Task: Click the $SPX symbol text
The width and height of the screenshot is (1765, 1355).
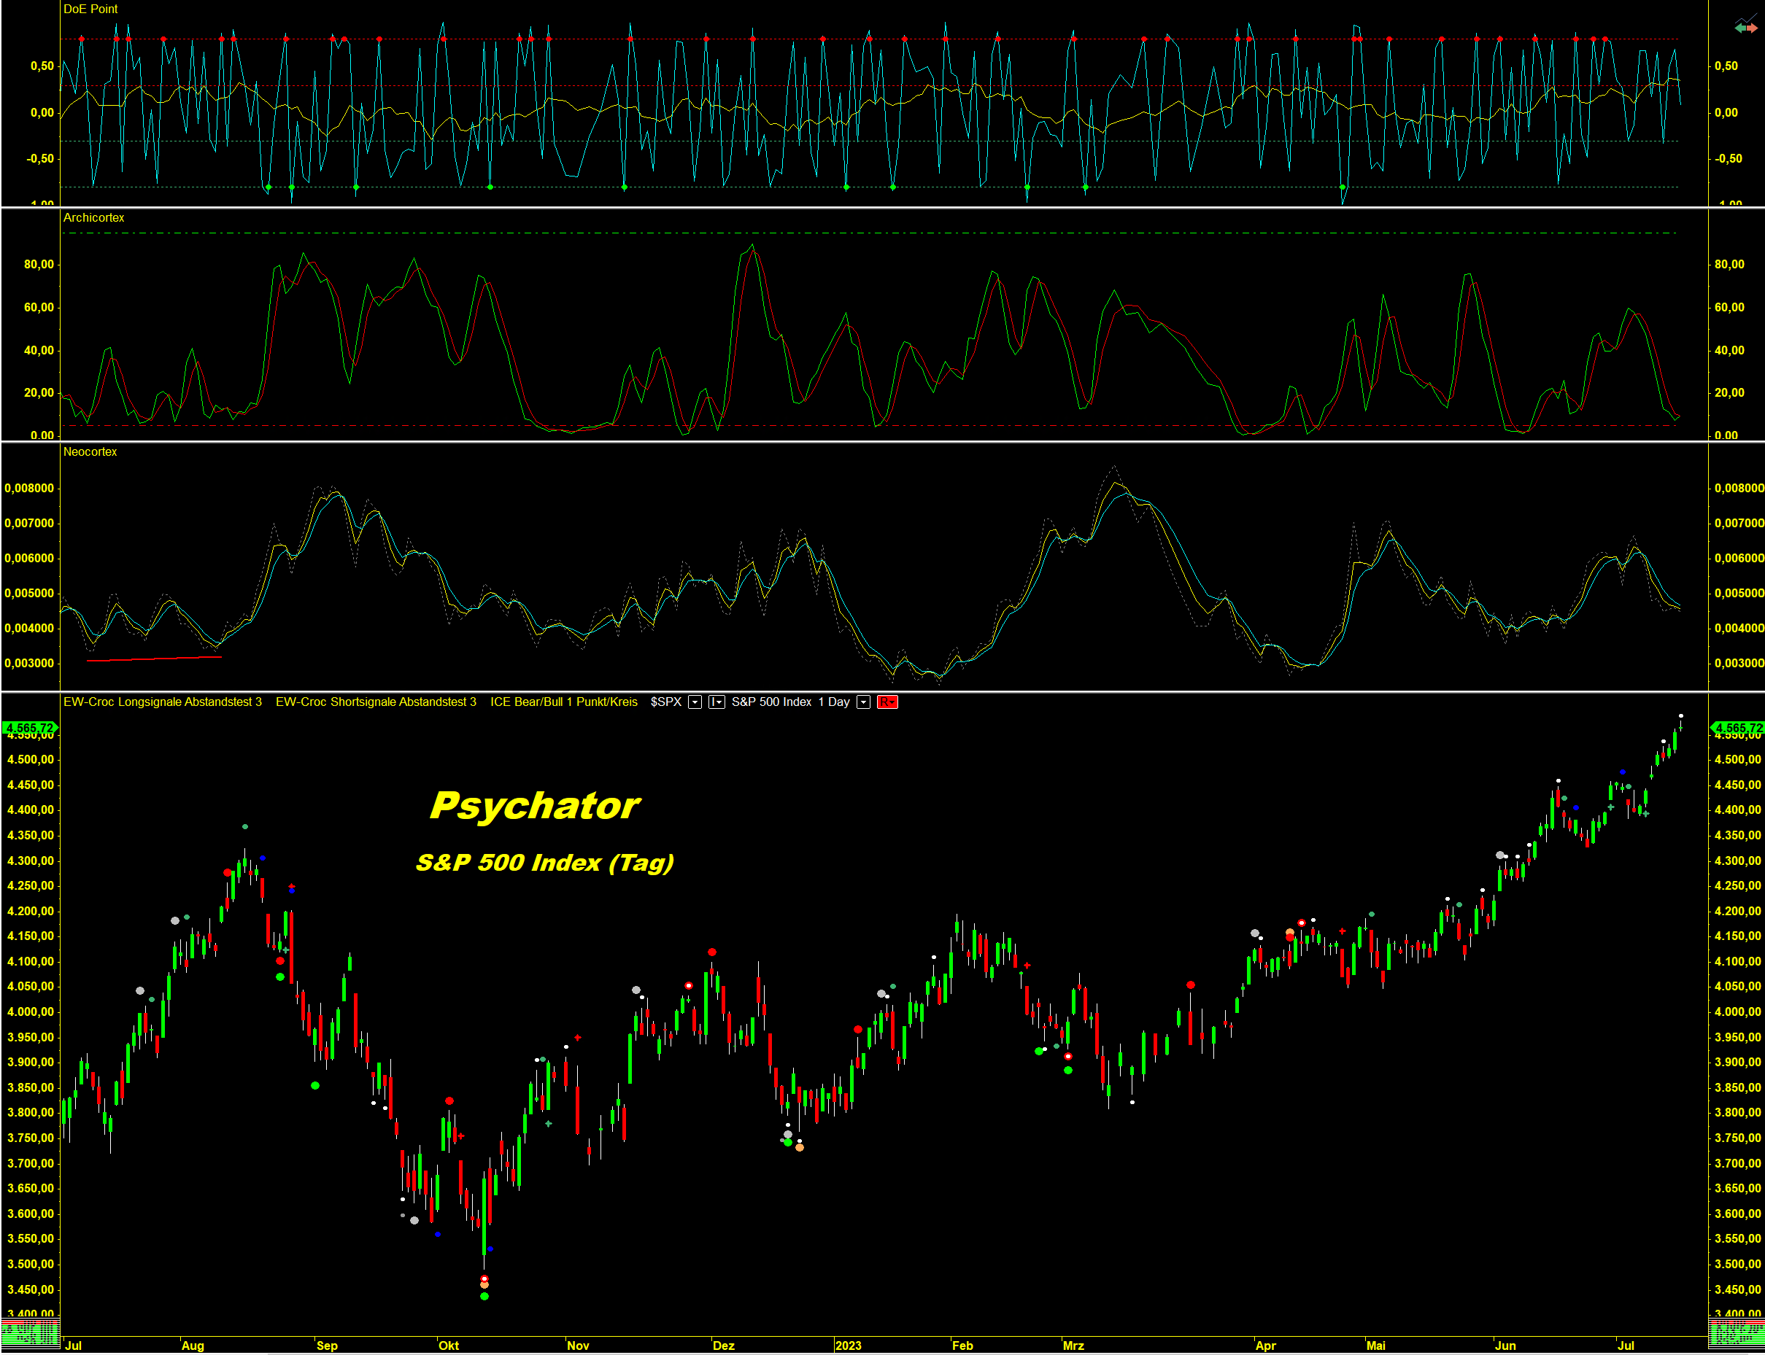Action: coord(666,702)
